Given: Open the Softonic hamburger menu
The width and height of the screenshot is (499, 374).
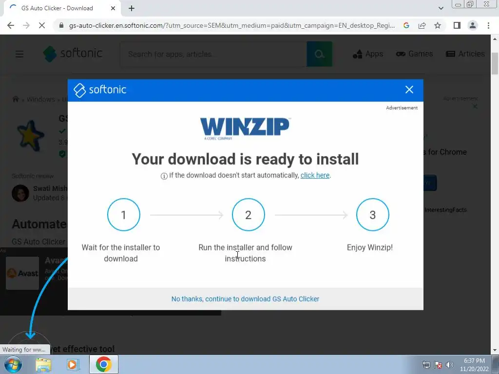Looking at the screenshot, I should [x=19, y=54].
